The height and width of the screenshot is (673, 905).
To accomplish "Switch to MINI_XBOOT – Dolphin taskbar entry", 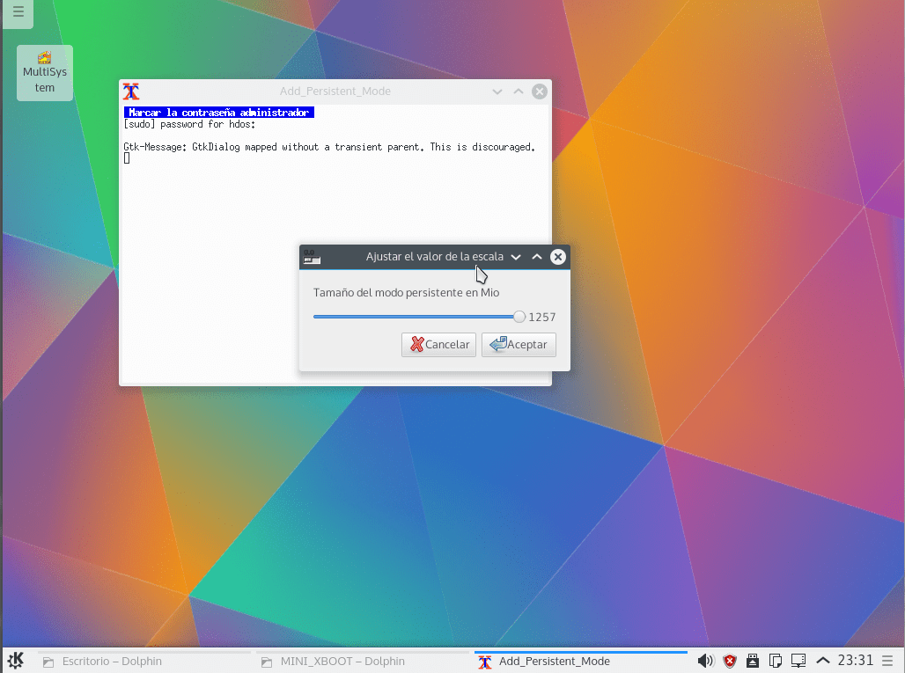I will 363,661.
